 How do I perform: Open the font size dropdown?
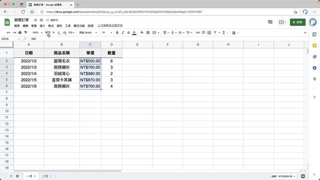(106, 32)
